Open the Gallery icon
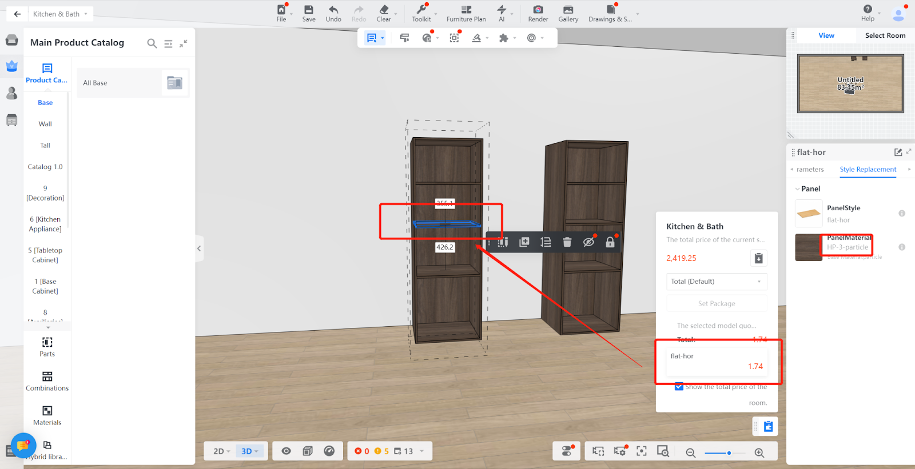Viewport: 915px width, 469px height. coord(568,10)
